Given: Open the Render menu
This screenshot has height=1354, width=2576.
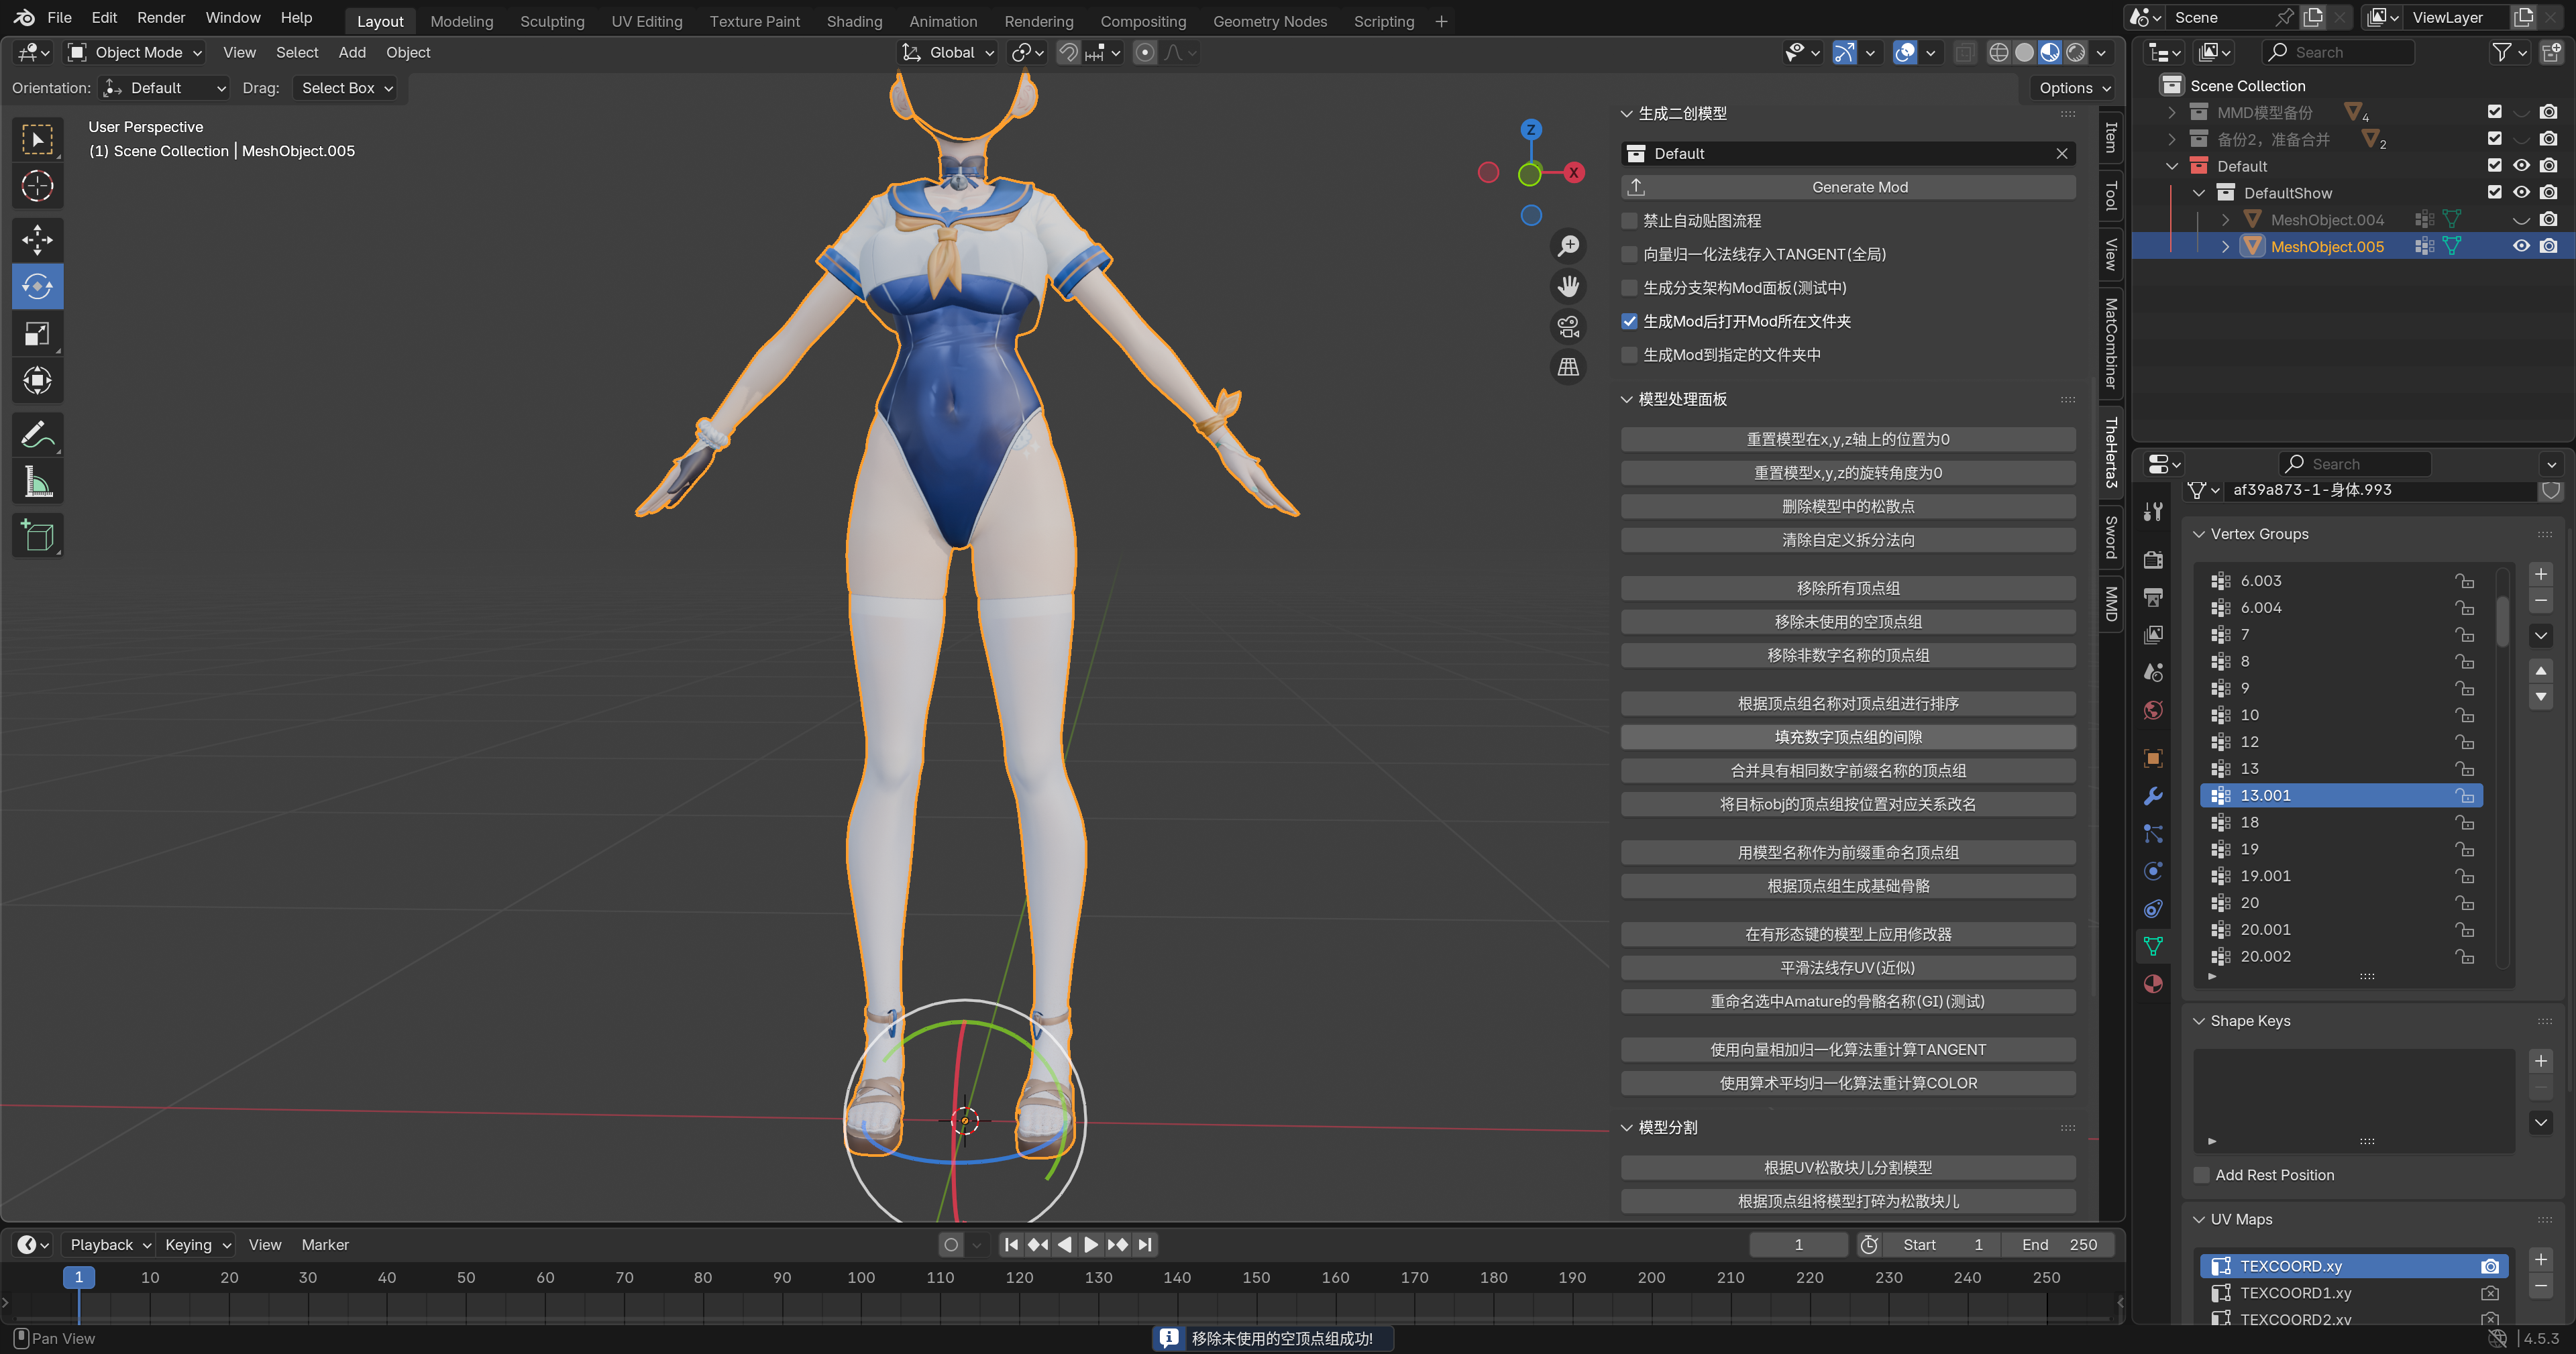Looking at the screenshot, I should [x=161, y=17].
